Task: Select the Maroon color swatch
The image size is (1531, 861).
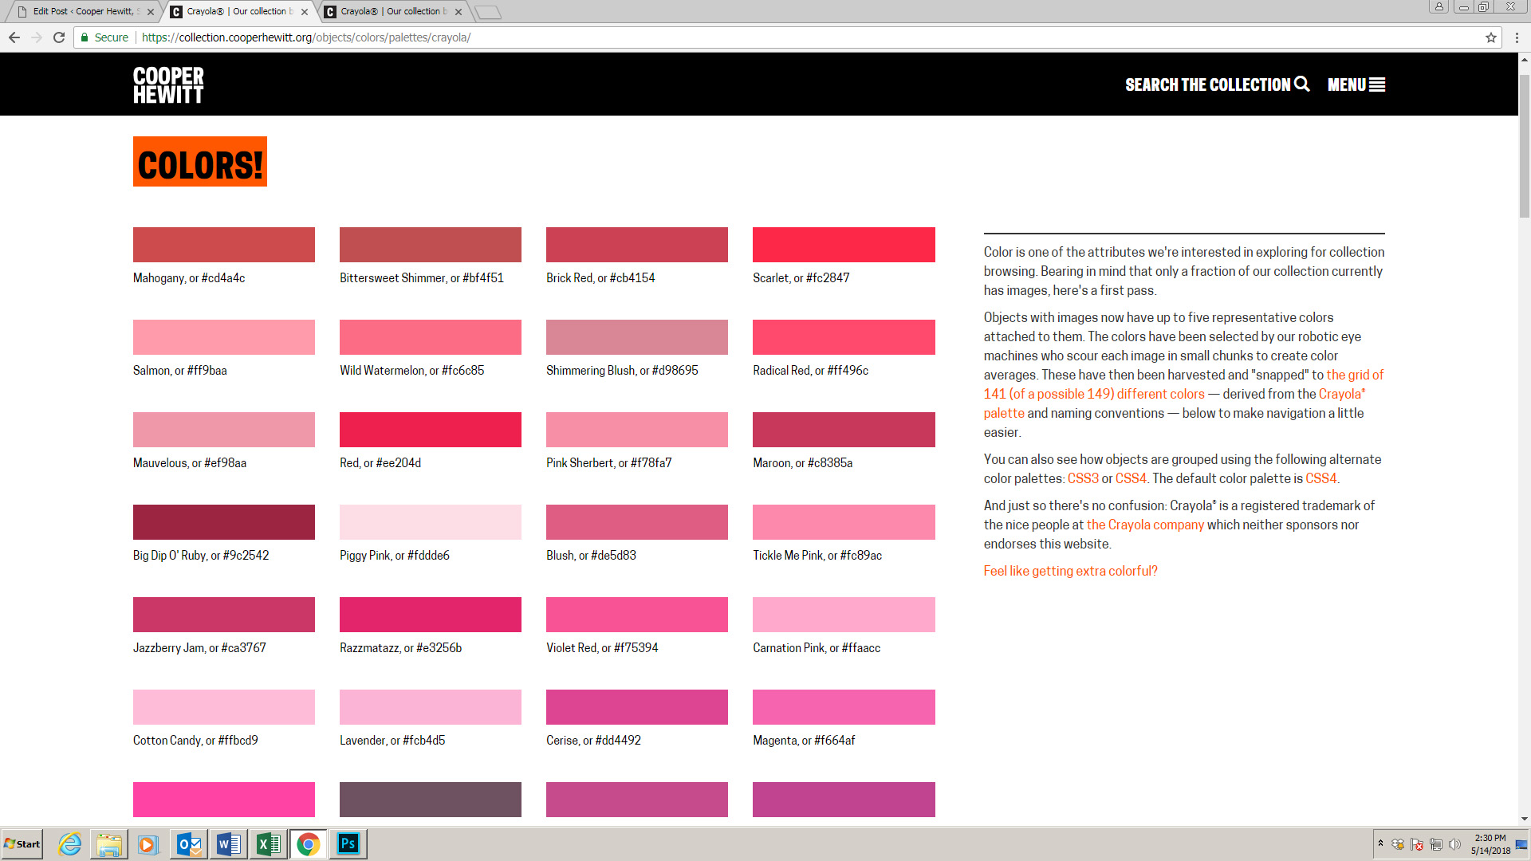Action: point(844,430)
